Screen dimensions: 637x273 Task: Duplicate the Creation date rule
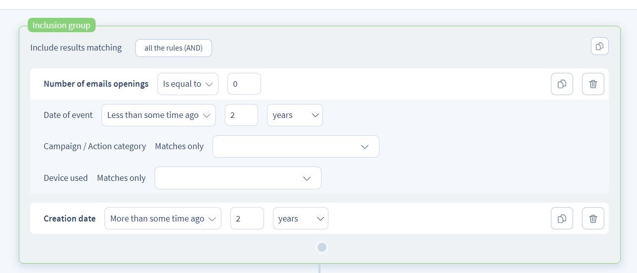[562, 218]
